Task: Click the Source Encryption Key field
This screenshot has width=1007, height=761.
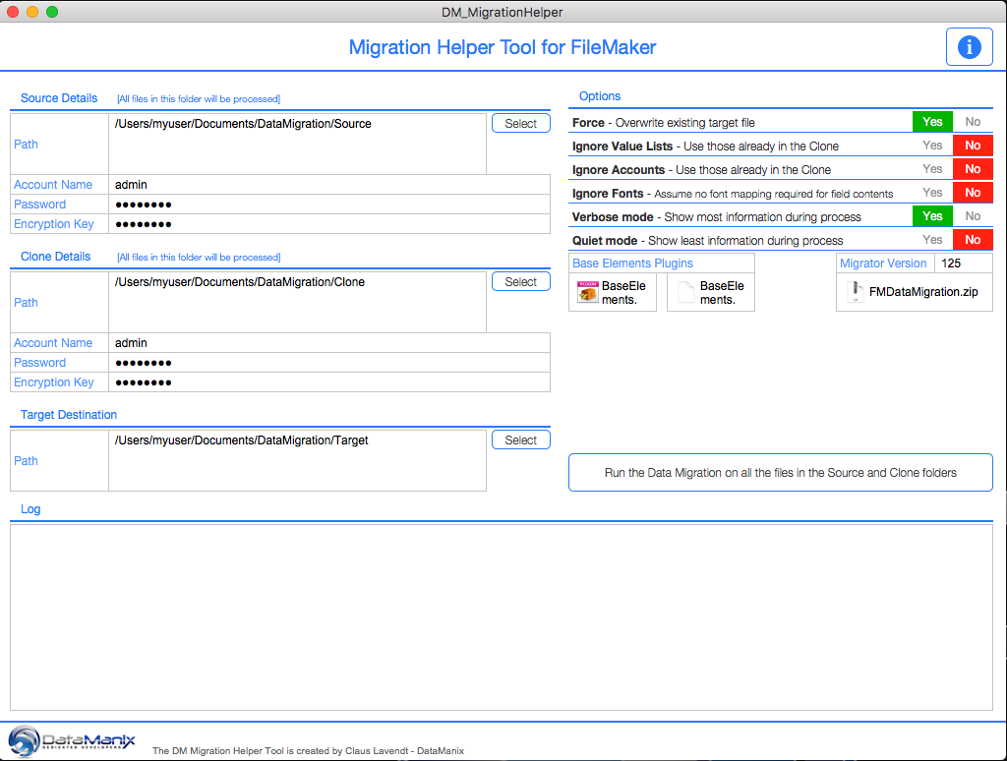Action: (329, 224)
